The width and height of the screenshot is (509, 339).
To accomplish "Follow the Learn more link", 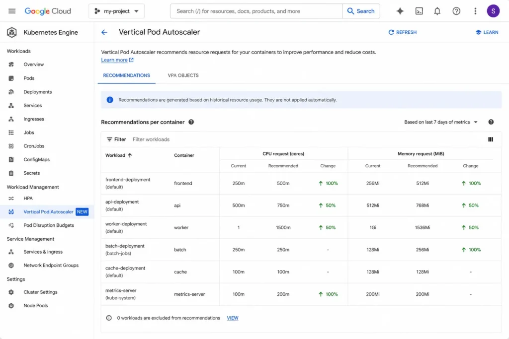I will (x=117, y=60).
